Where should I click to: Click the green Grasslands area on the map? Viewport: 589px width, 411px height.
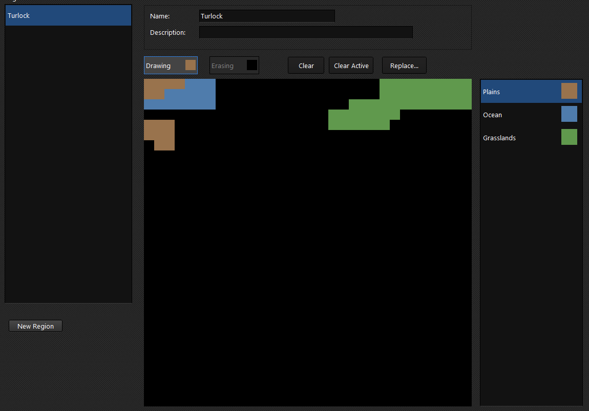[x=425, y=94]
